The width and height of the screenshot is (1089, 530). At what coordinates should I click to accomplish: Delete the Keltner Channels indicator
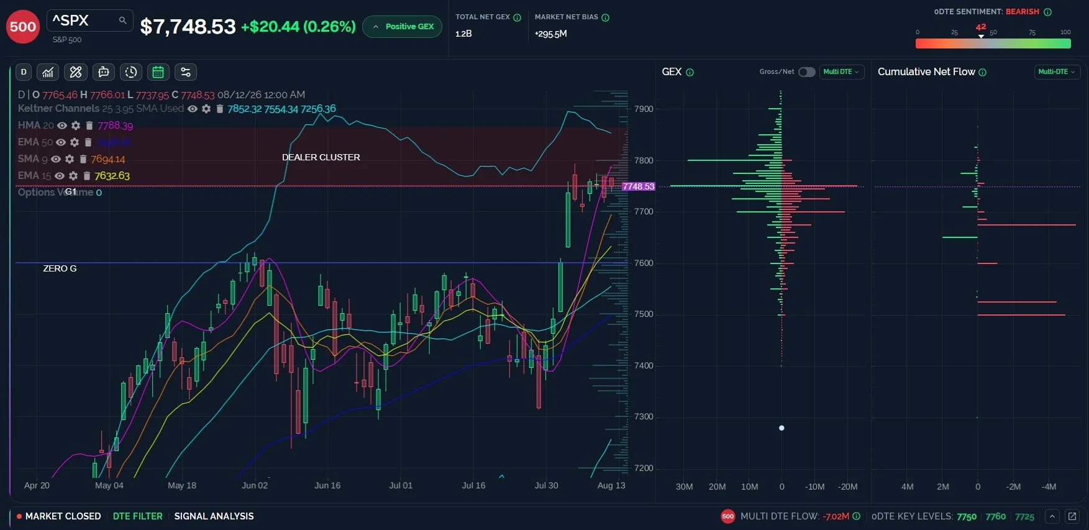tap(219, 109)
